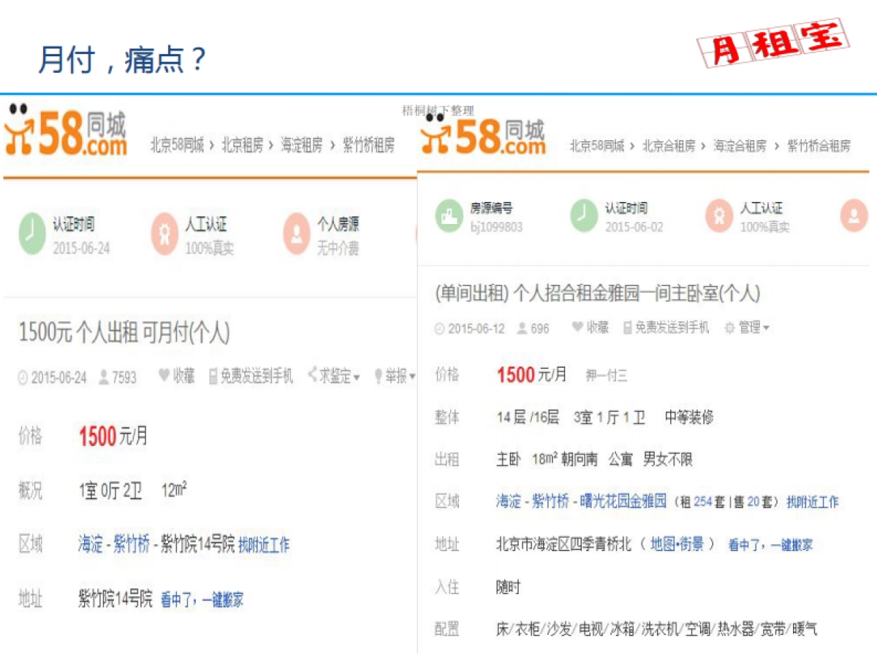The width and height of the screenshot is (877, 657).
Task: Toggle 收藏 heart on the right listing
Action: pos(590,328)
